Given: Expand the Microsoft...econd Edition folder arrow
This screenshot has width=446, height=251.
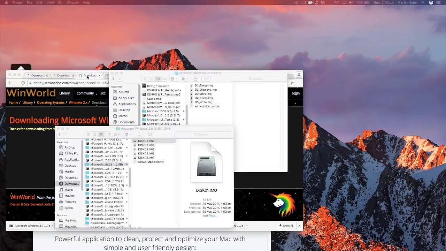Looking at the screenshot, I should click(127, 202).
